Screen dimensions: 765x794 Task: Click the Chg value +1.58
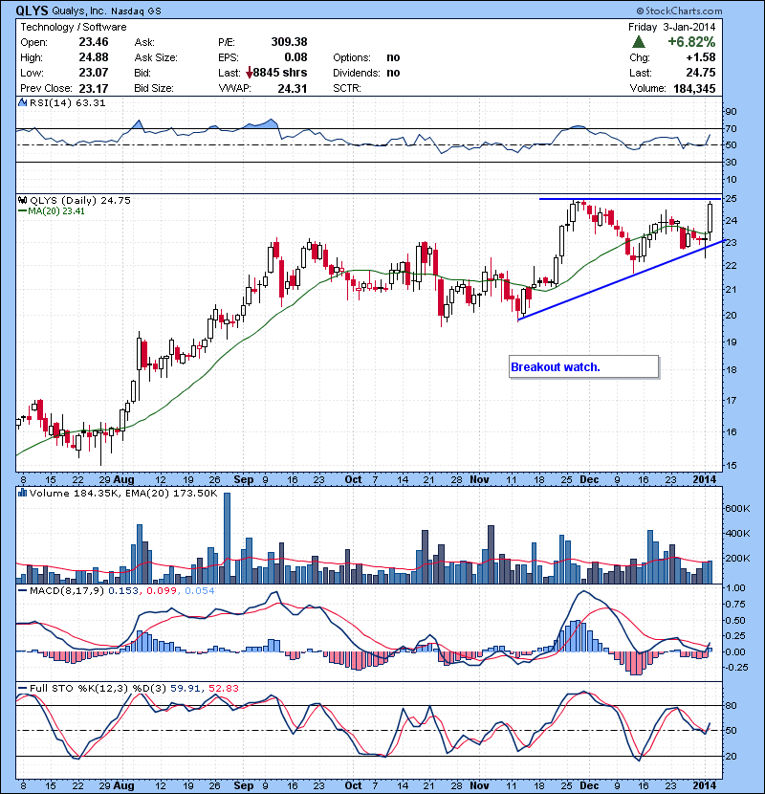pyautogui.click(x=701, y=57)
